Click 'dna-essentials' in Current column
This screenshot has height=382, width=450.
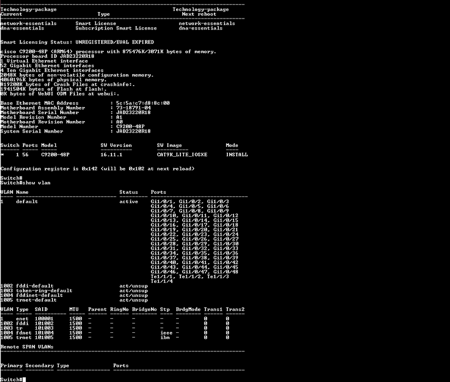coord(22,28)
